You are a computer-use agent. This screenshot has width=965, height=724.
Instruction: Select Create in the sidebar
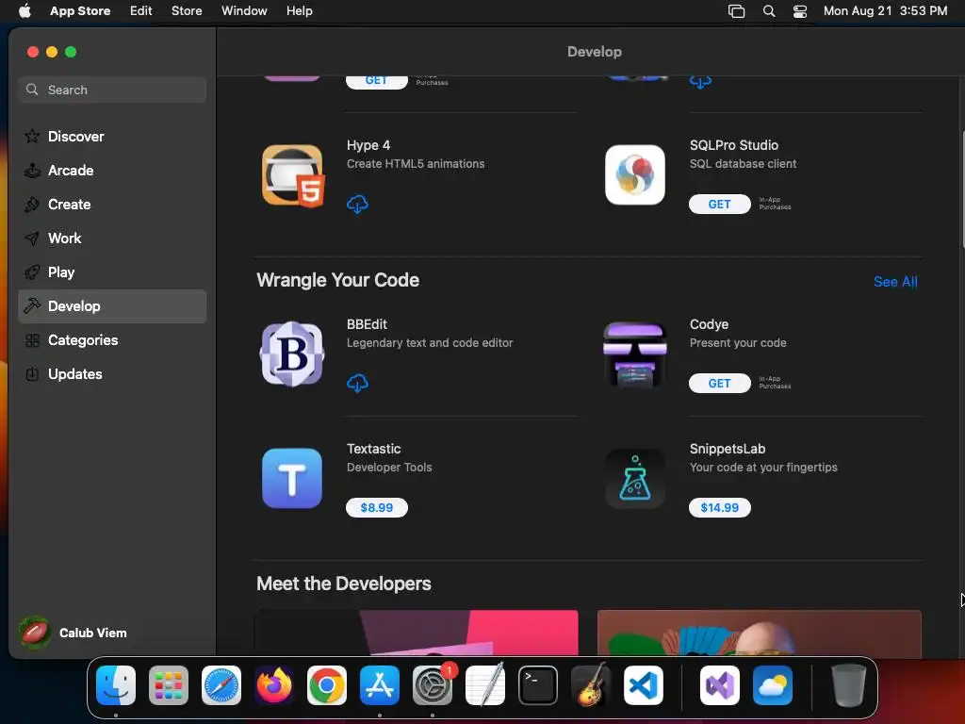pyautogui.click(x=112, y=205)
